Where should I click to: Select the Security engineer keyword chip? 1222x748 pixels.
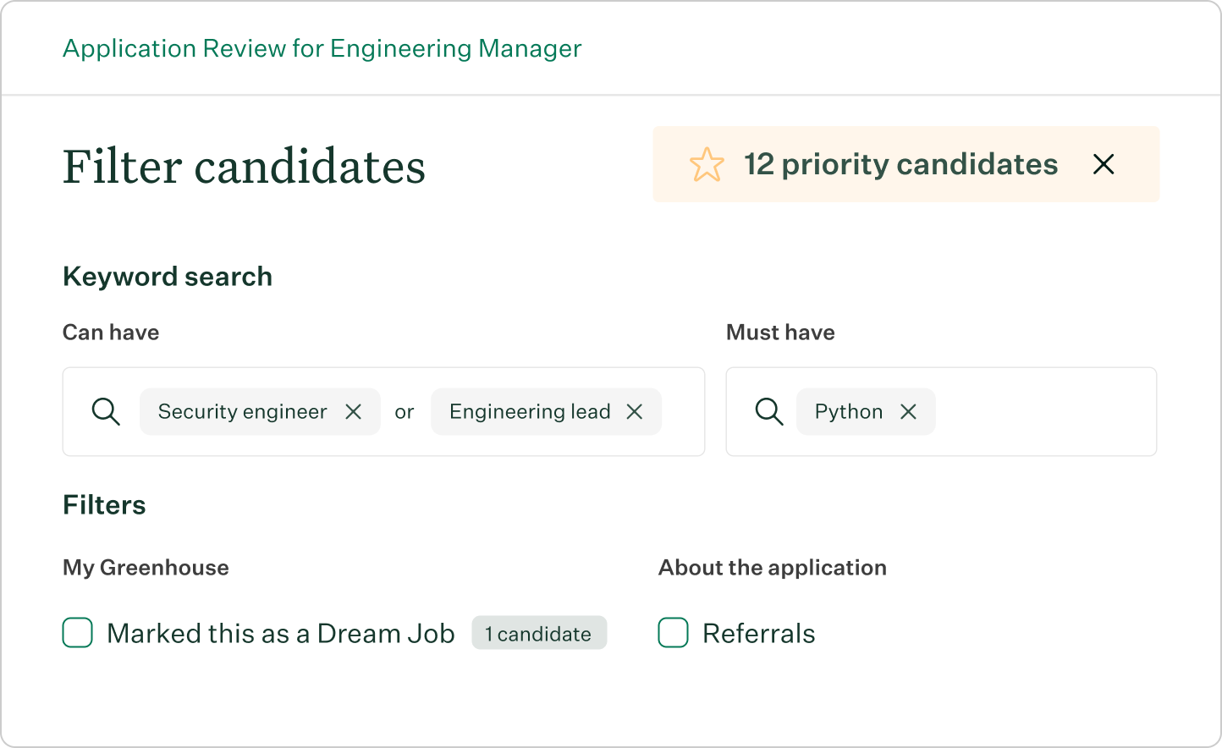[x=242, y=412]
